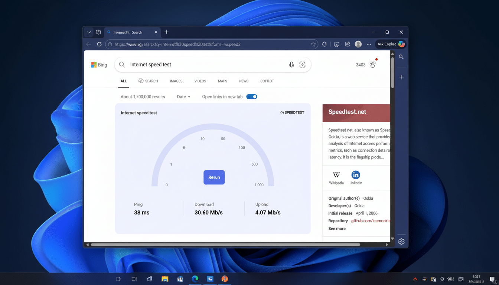Disable the Open links in new tab toggle
The width and height of the screenshot is (499, 285).
pos(251,96)
